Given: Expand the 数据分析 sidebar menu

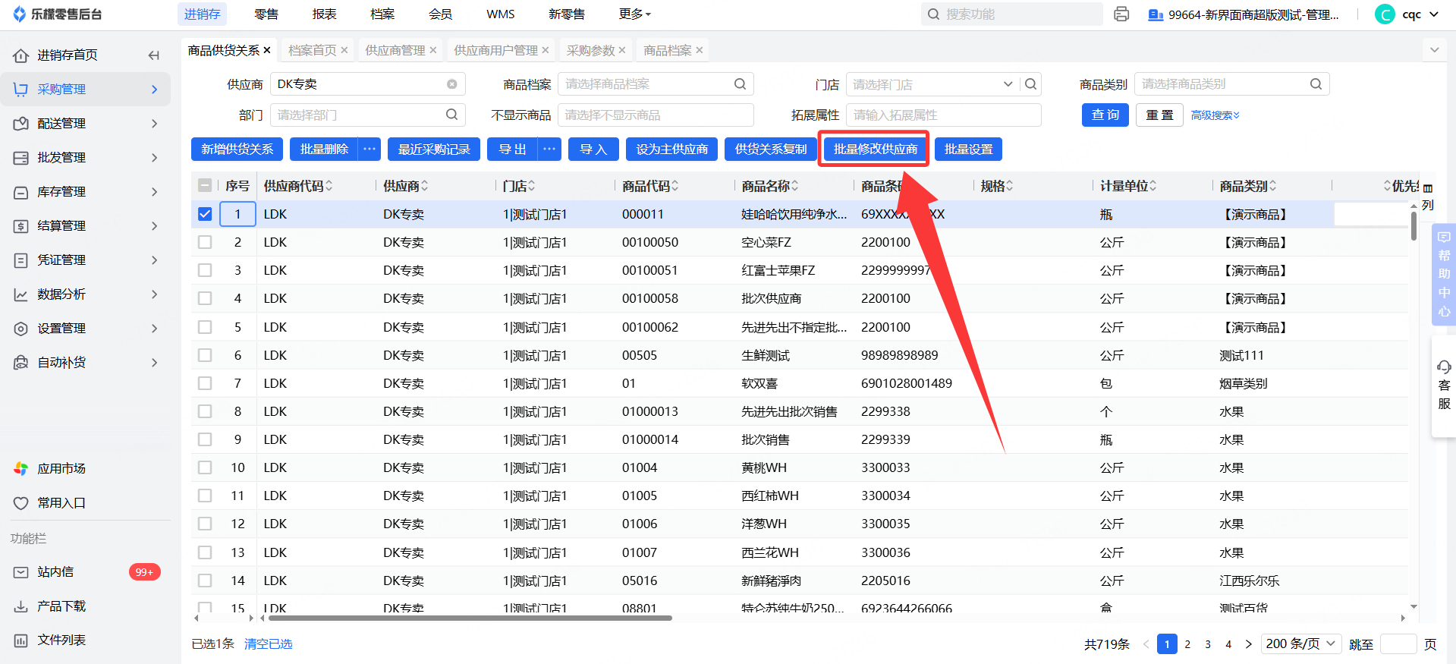Looking at the screenshot, I should 85,294.
